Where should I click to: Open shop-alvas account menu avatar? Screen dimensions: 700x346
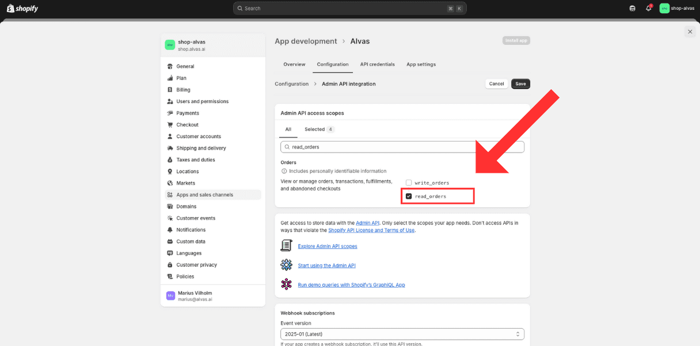pos(664,8)
